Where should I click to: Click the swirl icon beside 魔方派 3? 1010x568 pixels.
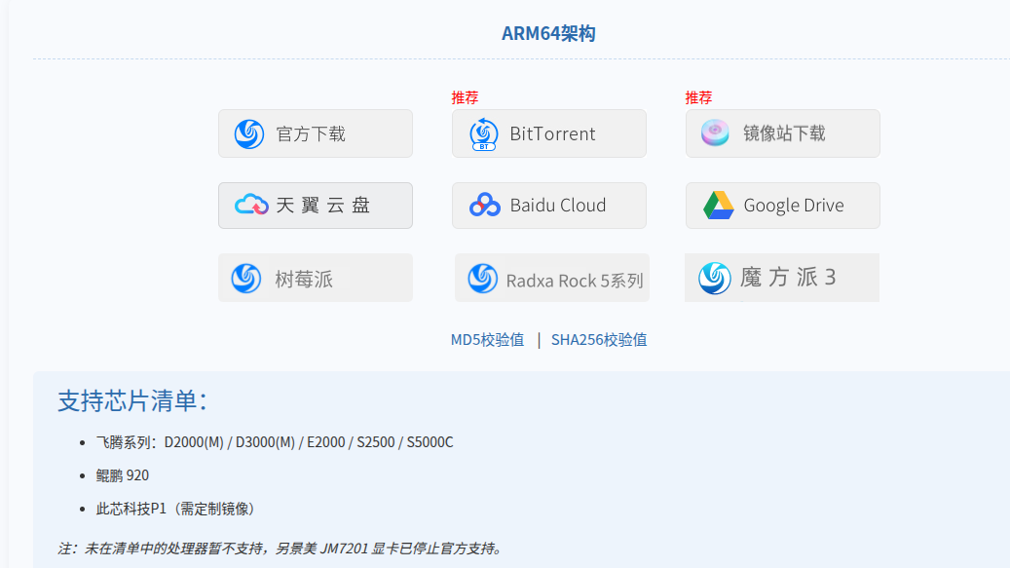(715, 279)
